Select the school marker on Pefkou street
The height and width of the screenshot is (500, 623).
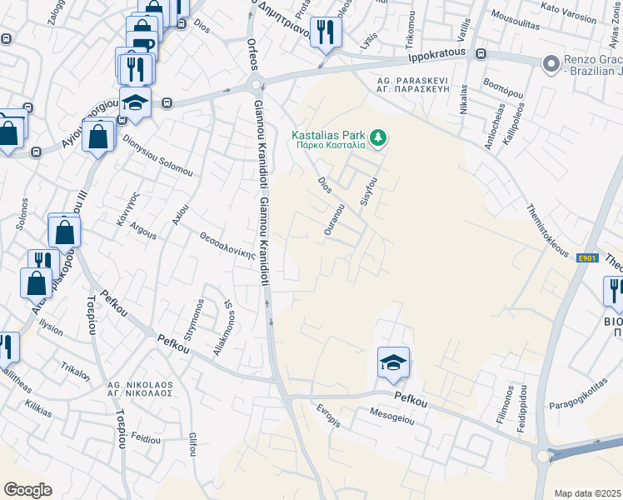[393, 364]
